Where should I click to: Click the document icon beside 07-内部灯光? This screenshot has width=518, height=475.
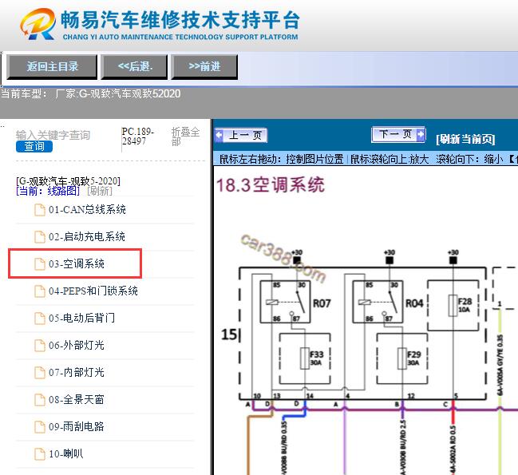[40, 373]
